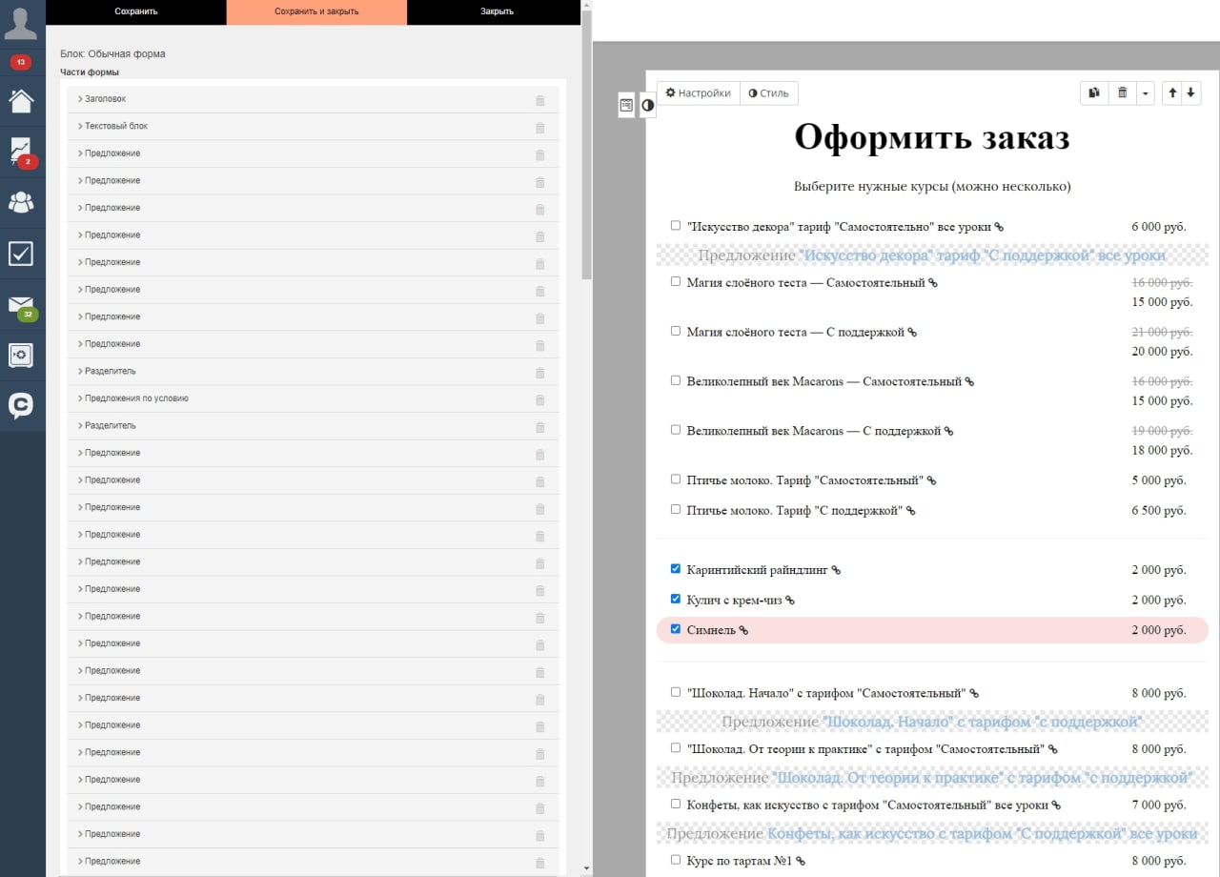Go to the home section icon
The width and height of the screenshot is (1220, 877).
tap(21, 100)
